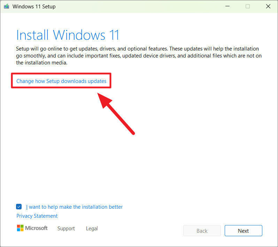Open the Legal link
The height and width of the screenshot is (247, 278).
pyautogui.click(x=92, y=229)
